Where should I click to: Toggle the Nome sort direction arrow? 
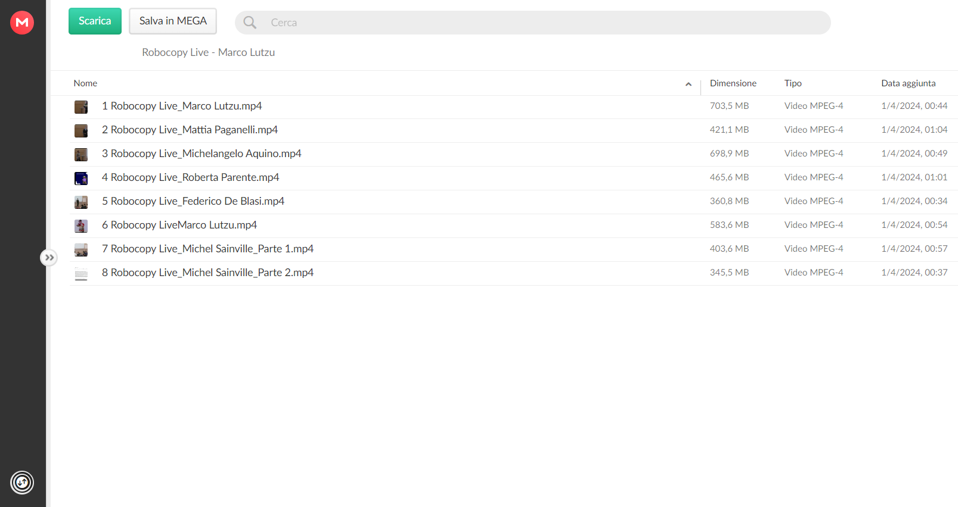point(689,84)
